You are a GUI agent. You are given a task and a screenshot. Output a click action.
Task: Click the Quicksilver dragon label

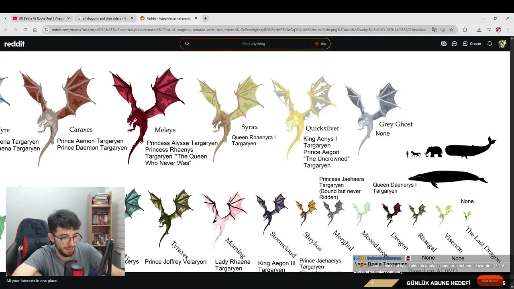tap(322, 128)
